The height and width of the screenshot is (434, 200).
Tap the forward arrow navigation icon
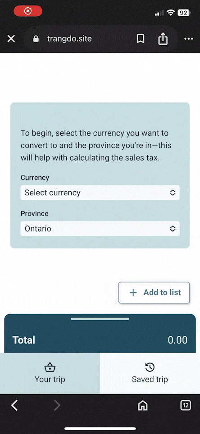[57, 406]
